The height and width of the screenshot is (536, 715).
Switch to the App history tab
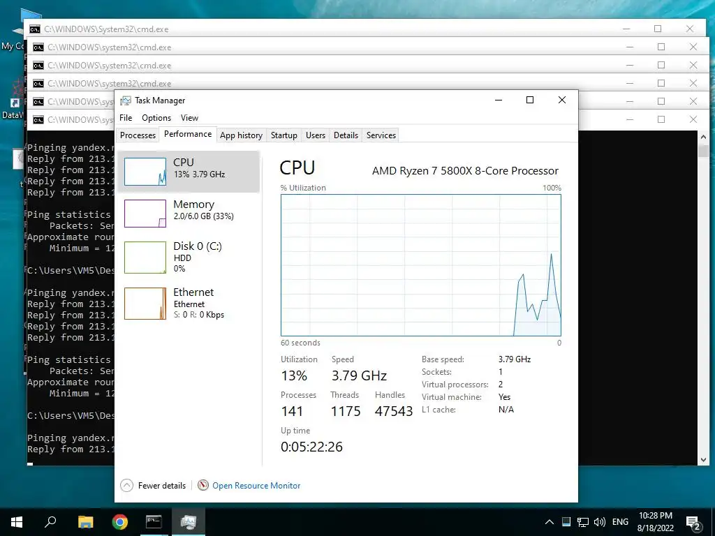pyautogui.click(x=241, y=135)
